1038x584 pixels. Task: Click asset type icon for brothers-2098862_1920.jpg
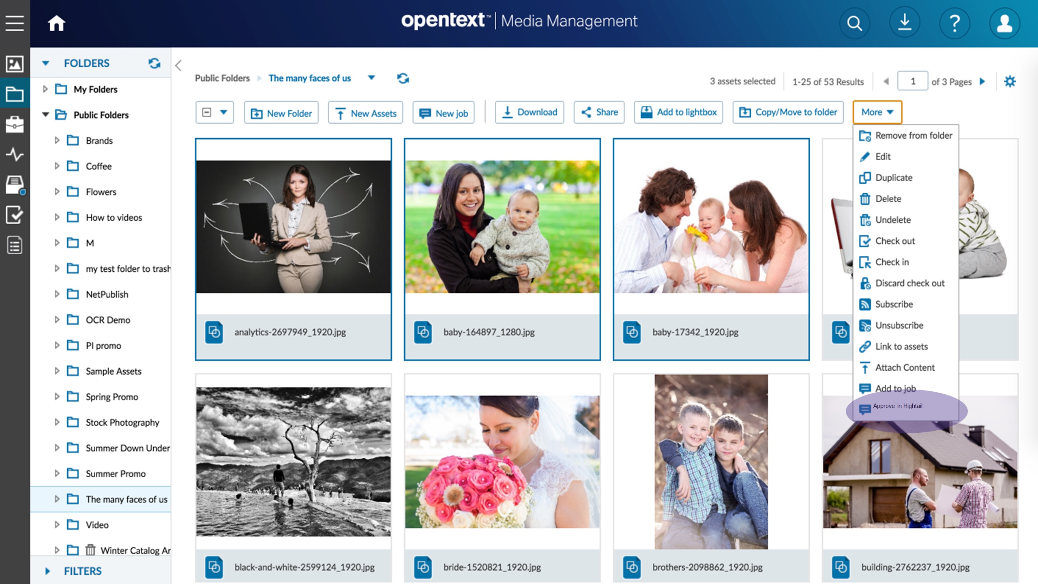pyautogui.click(x=632, y=567)
